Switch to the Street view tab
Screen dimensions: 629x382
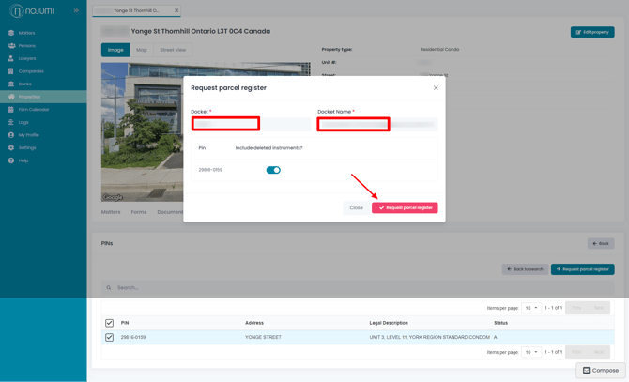click(x=173, y=50)
